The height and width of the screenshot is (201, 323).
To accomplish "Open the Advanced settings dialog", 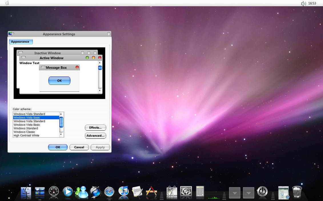I will click(95, 136).
